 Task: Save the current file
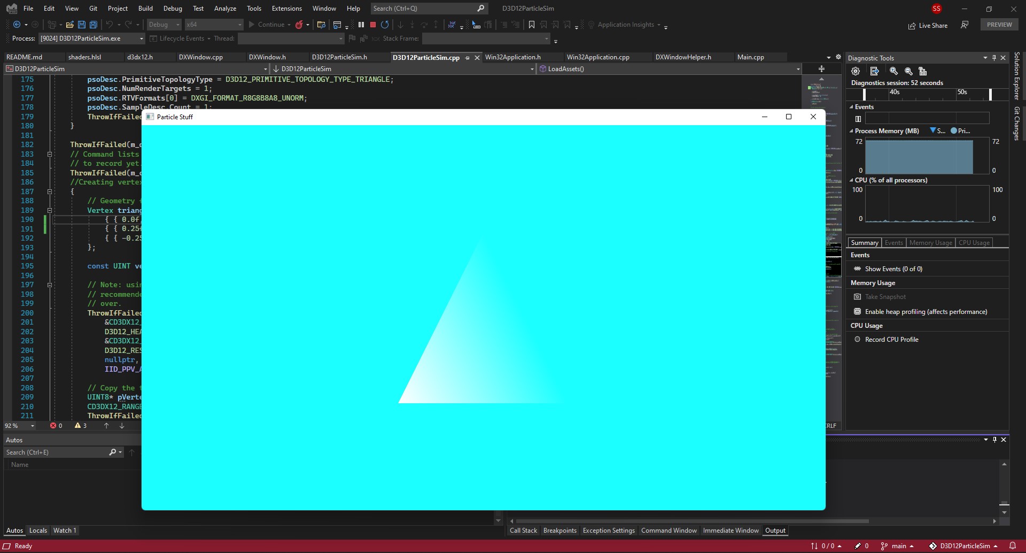click(81, 25)
